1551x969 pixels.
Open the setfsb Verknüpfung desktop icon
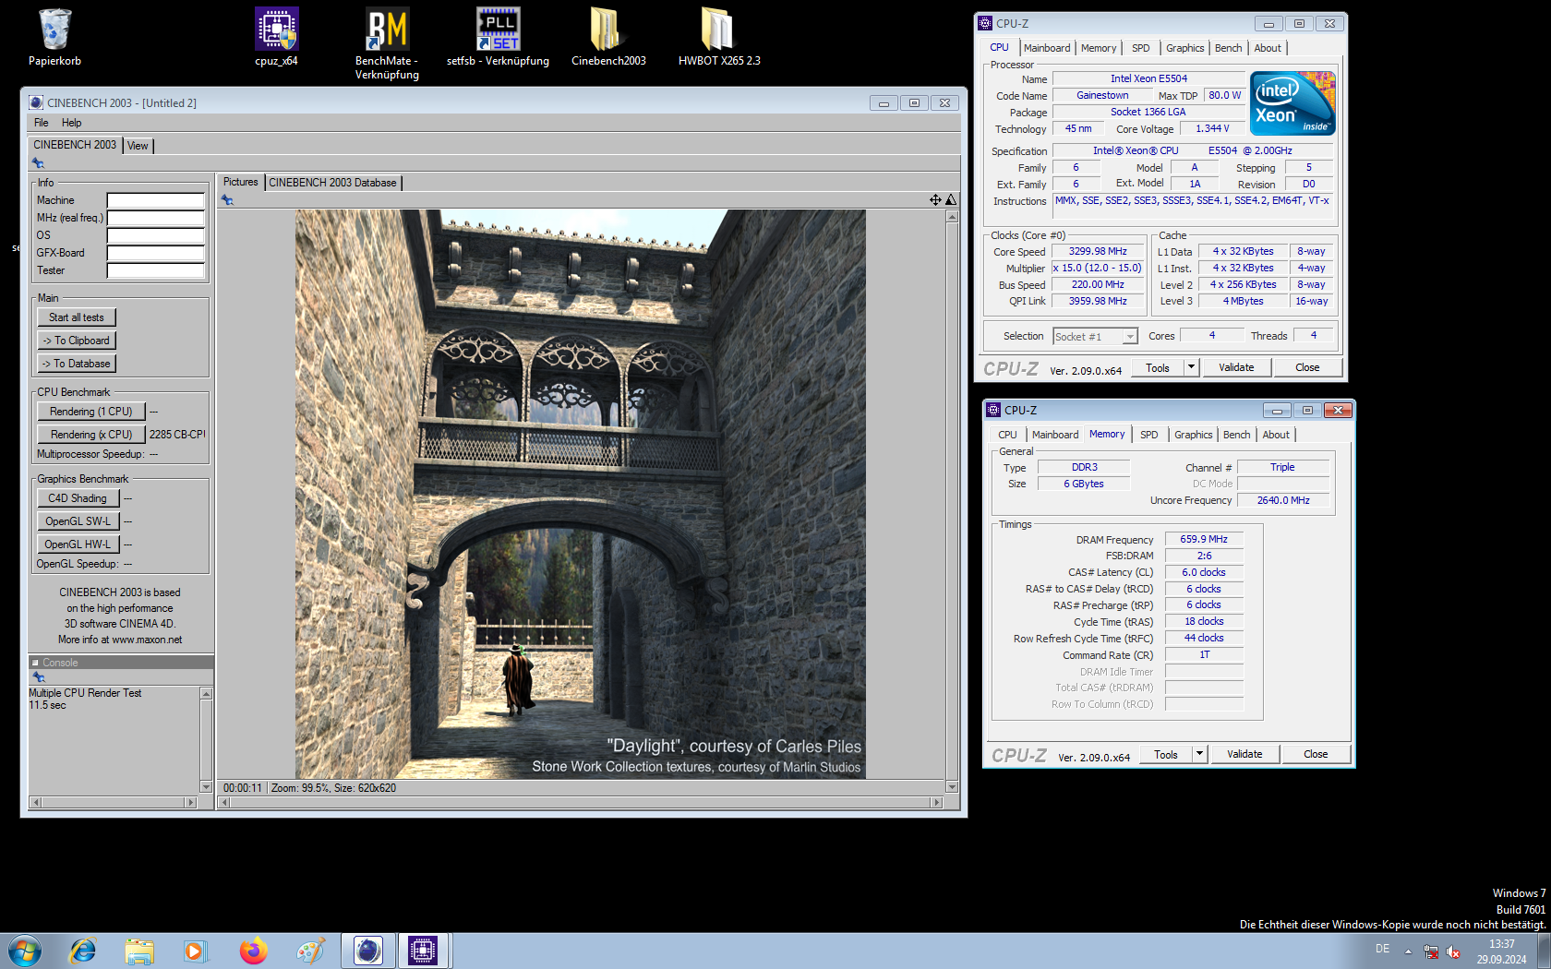(x=498, y=37)
